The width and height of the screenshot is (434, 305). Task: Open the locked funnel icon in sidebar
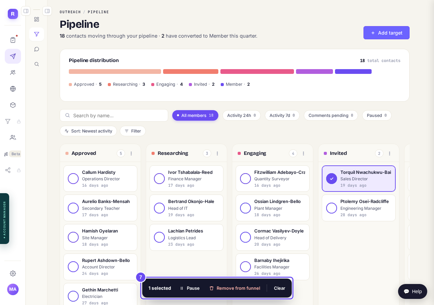point(8,121)
